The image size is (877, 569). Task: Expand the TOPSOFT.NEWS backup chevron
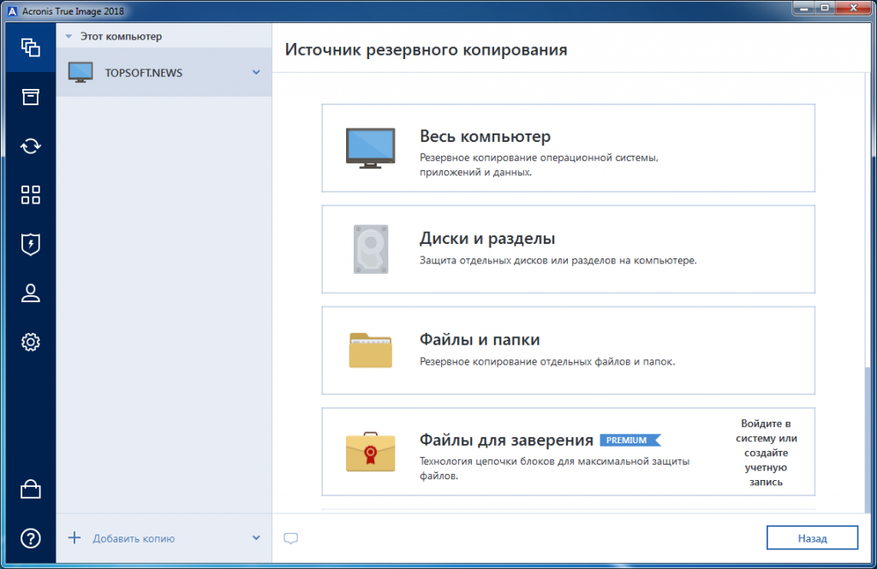(x=255, y=73)
